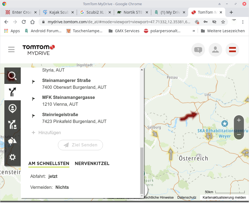The image size is (249, 203).
Task: Open Chrome three-dot menu
Action: tap(243, 22)
